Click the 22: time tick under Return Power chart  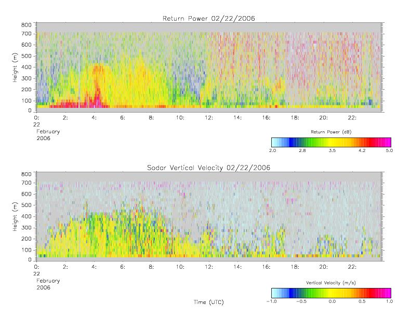click(x=352, y=118)
